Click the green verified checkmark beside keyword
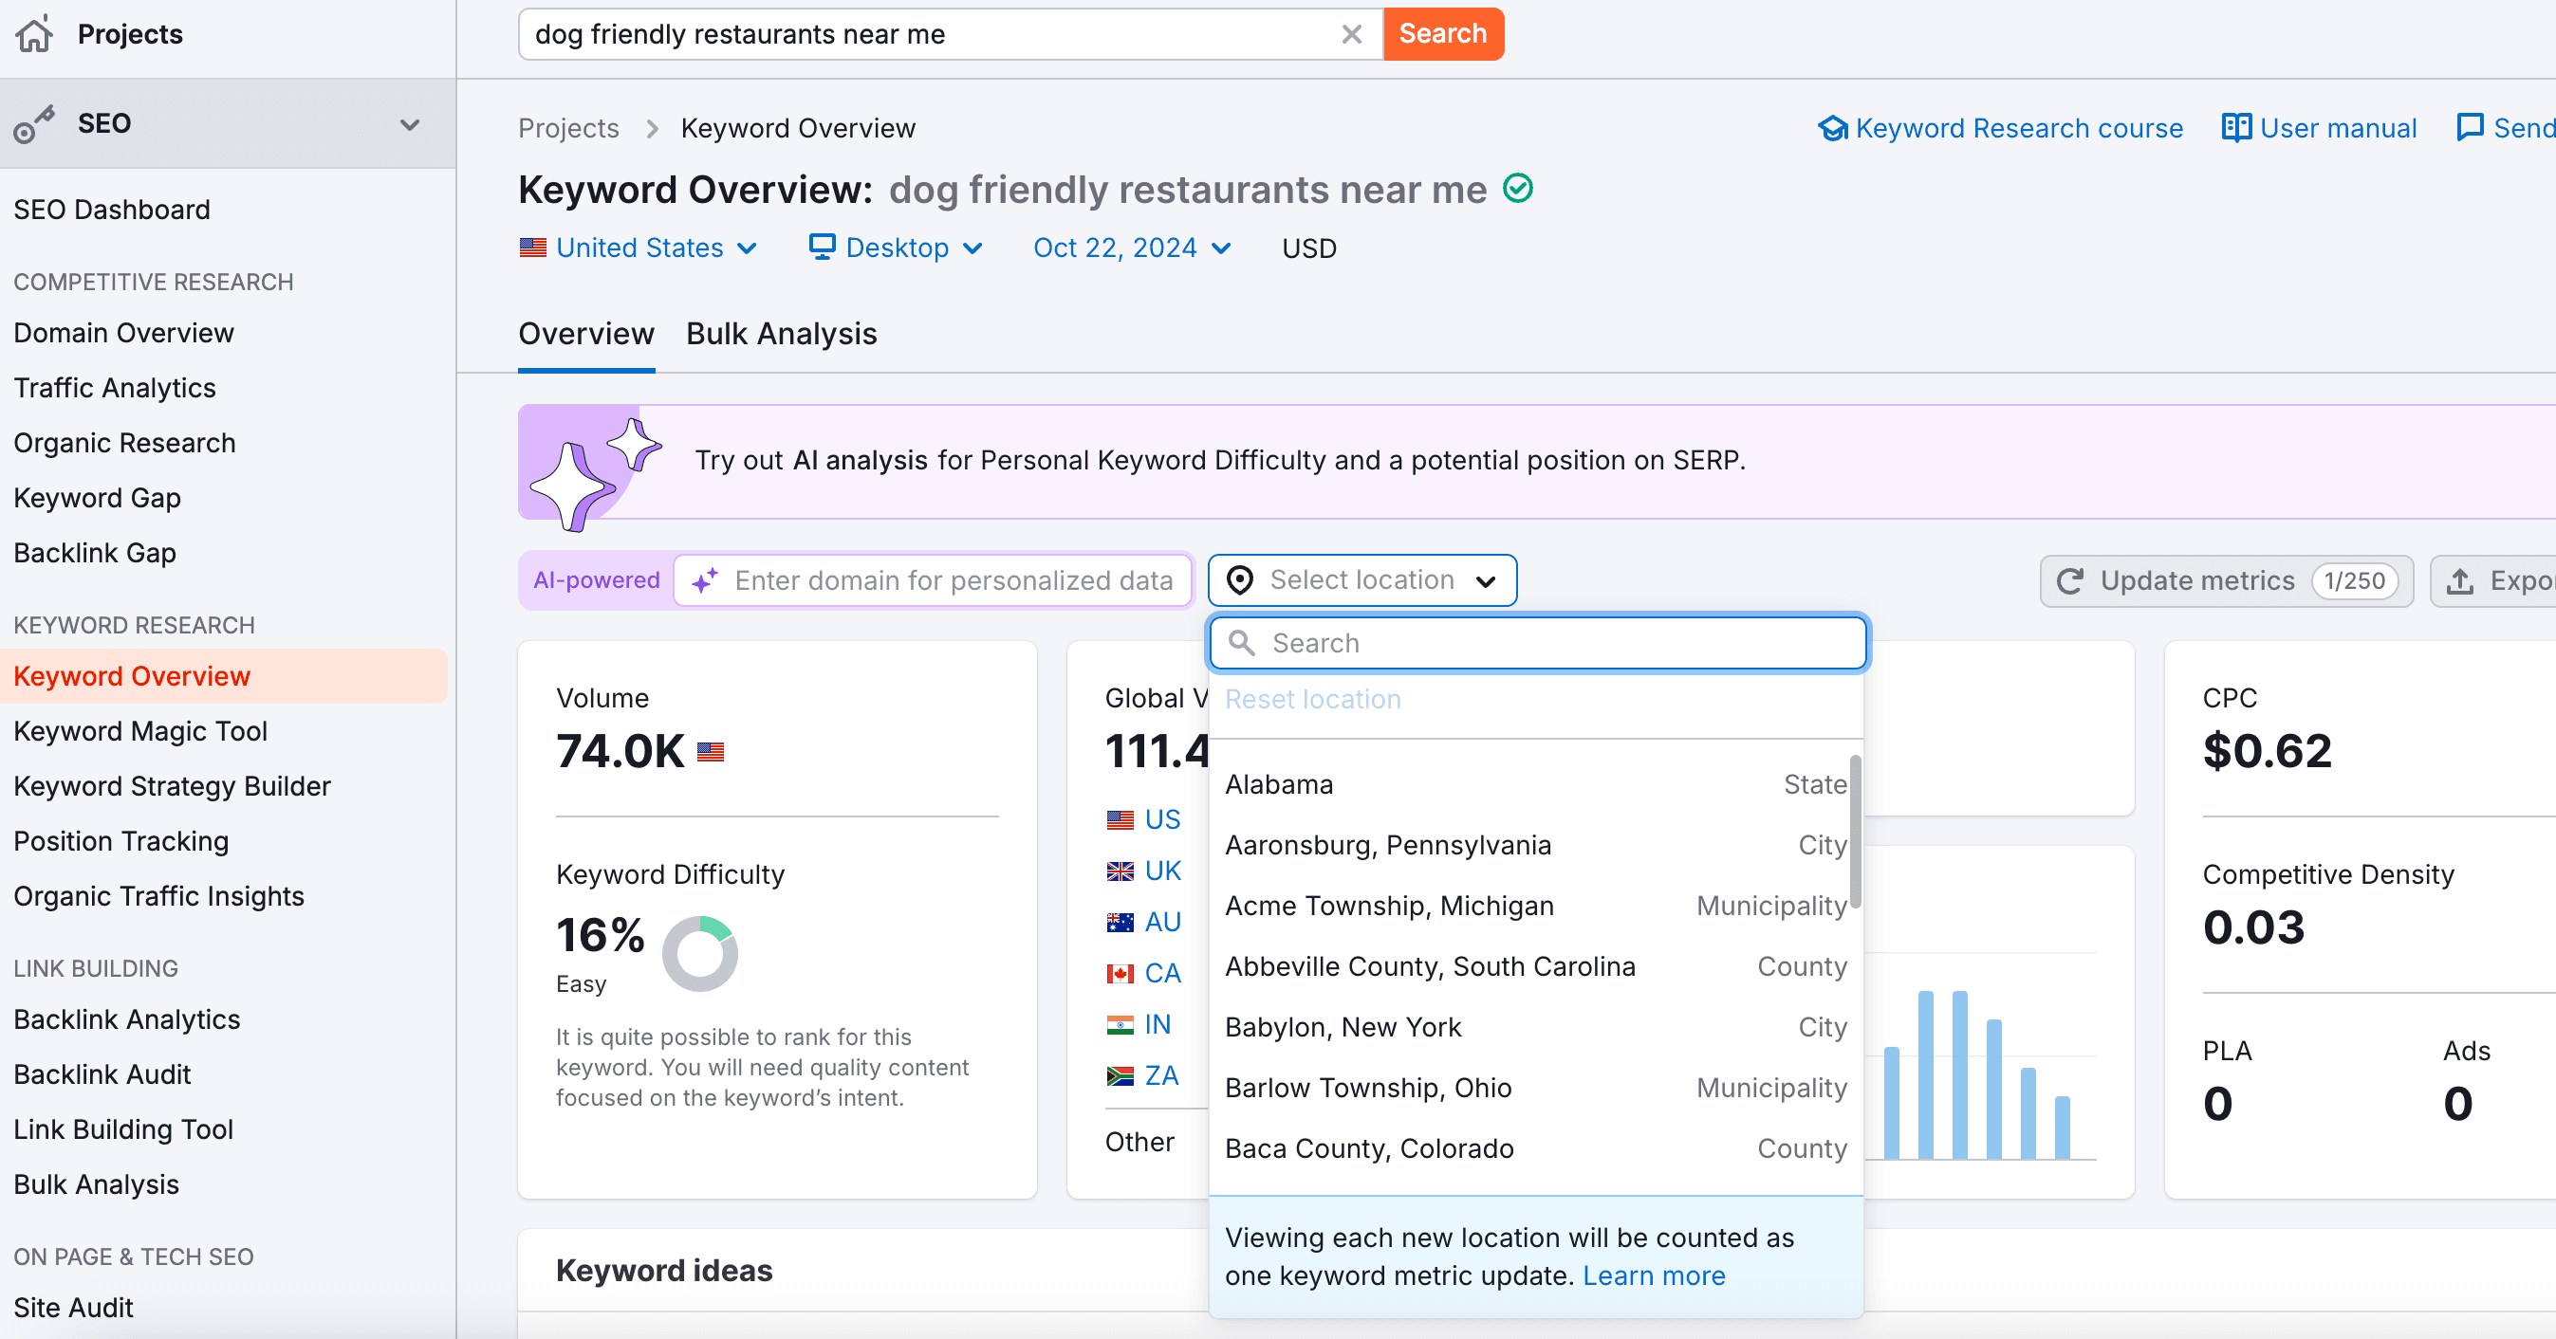Screen dimensions: 2556x1339 [1517, 188]
